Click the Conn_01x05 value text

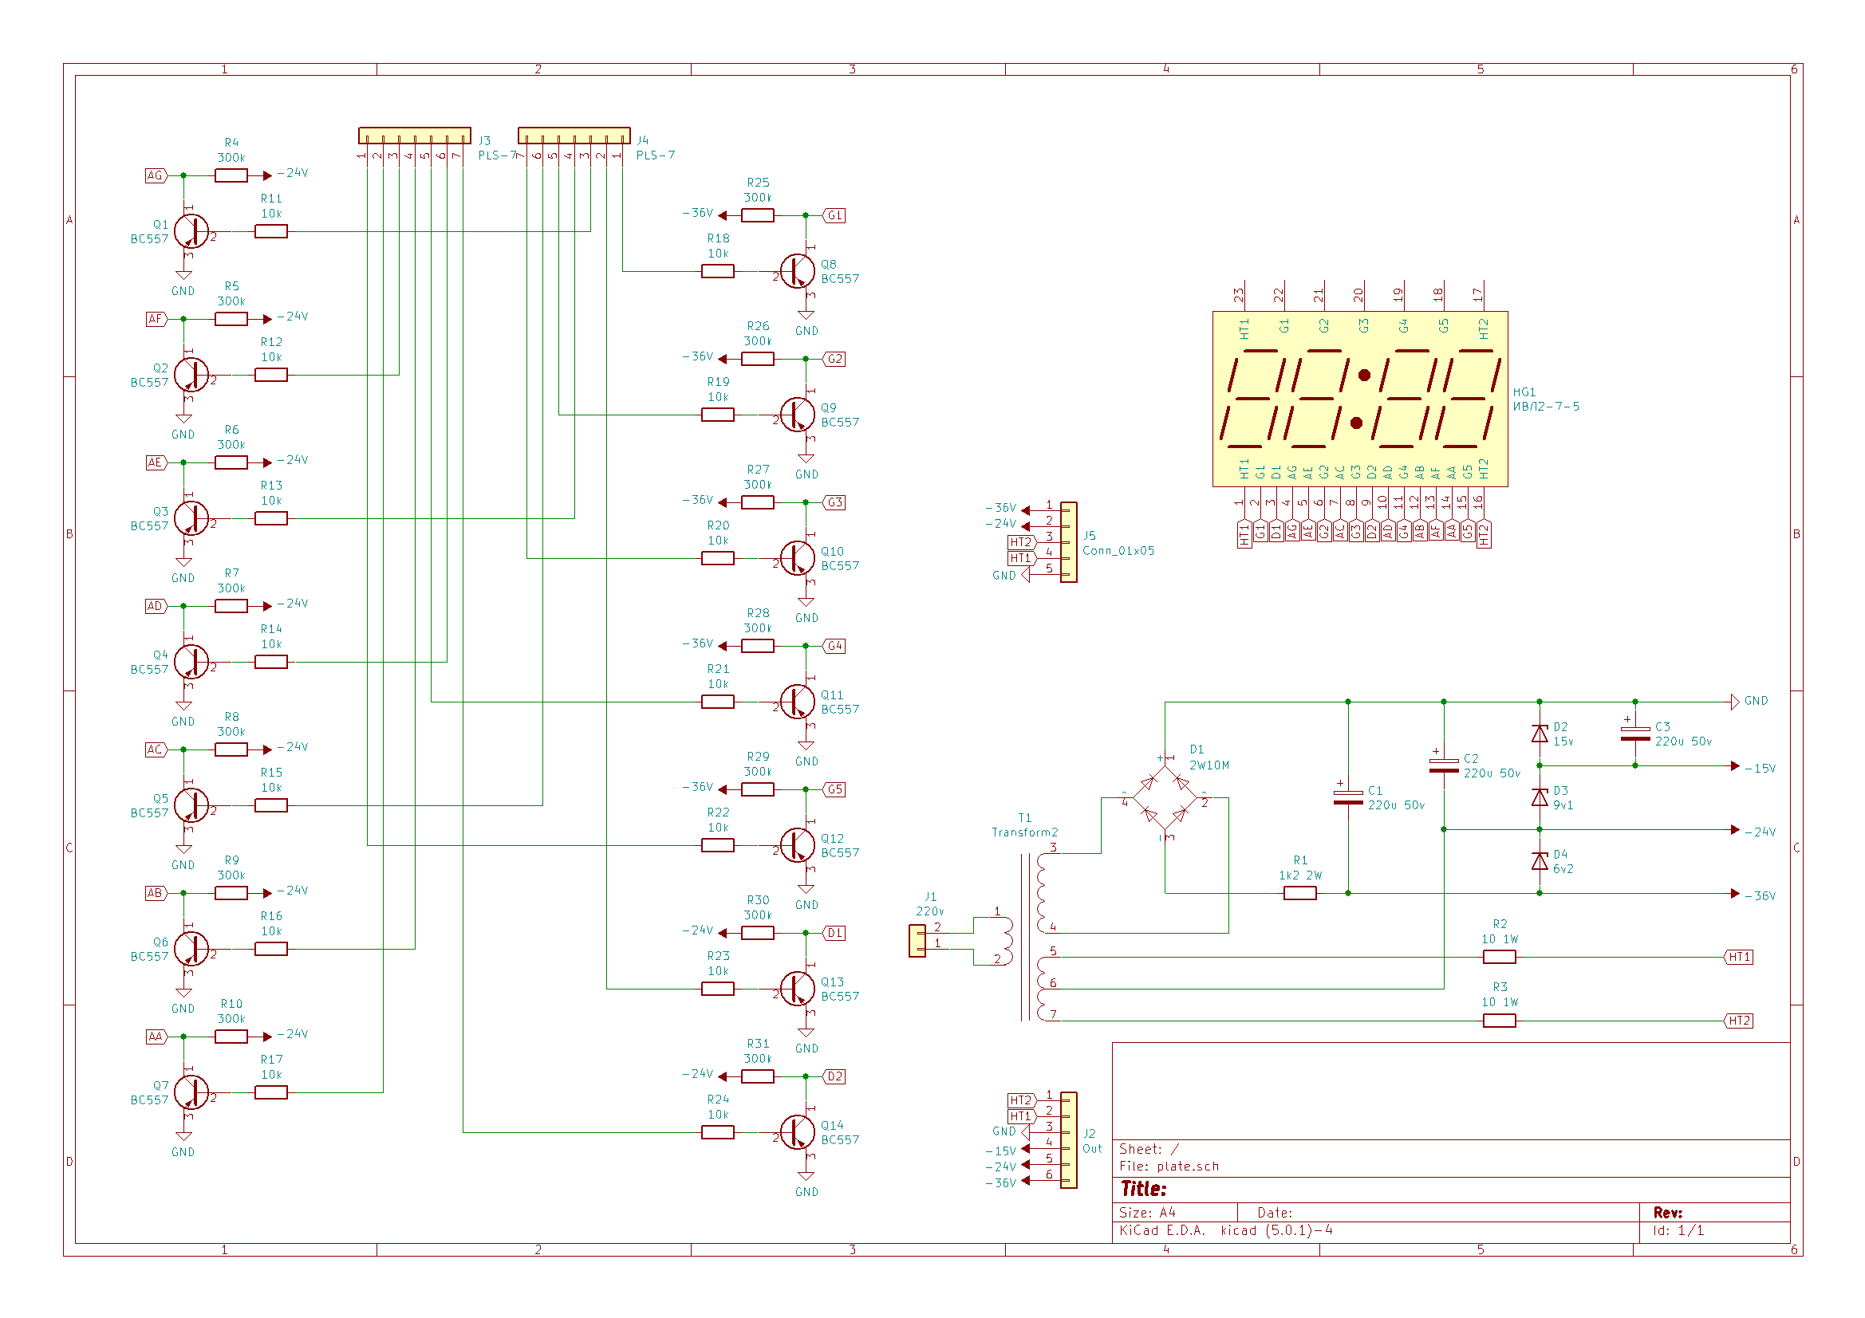pos(1118,552)
